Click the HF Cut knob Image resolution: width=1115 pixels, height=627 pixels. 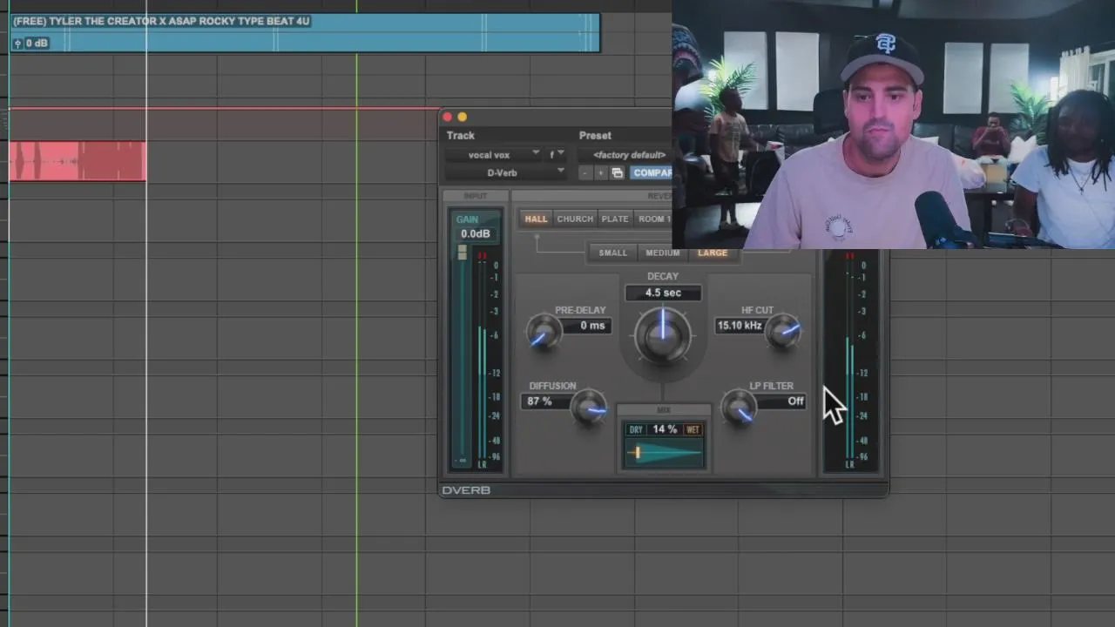click(785, 332)
